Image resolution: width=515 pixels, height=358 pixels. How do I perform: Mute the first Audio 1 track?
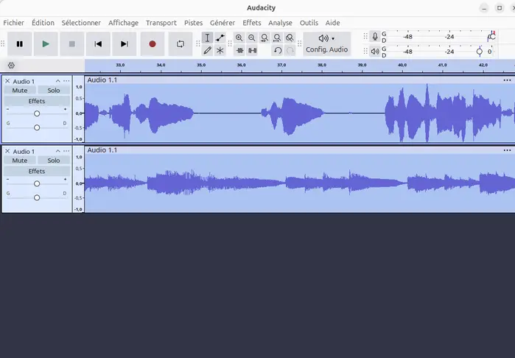[x=20, y=91]
